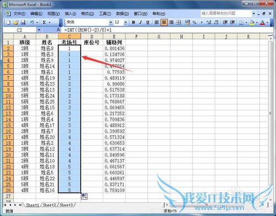
Task: Open the 格式(O) menu
Action: tap(88, 14)
